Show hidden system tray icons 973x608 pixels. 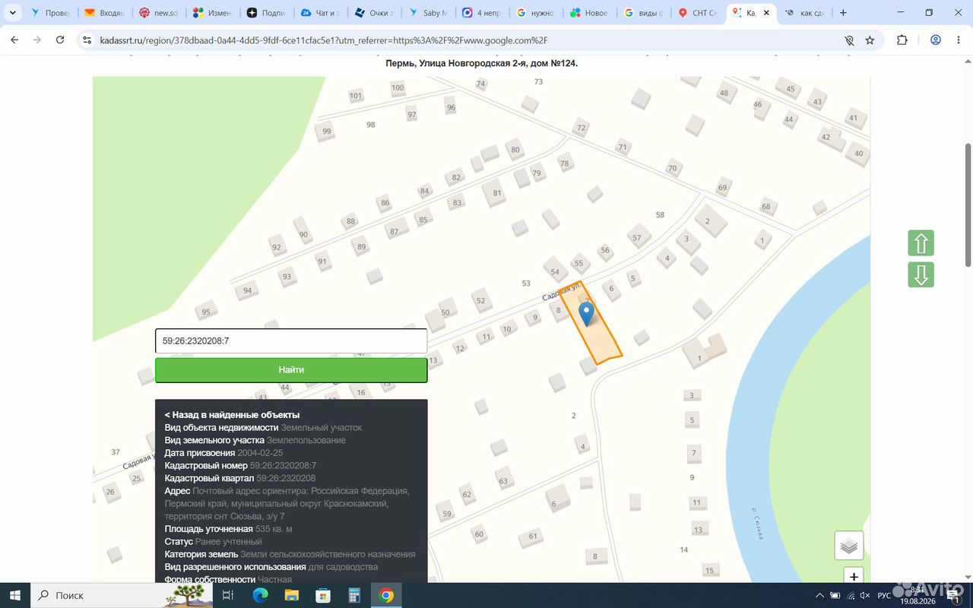[x=819, y=595]
